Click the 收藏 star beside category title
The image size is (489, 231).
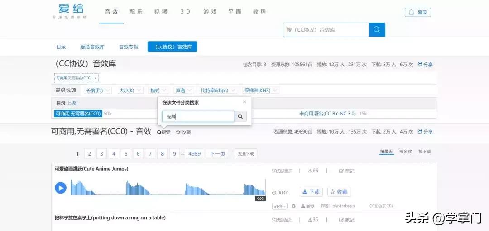point(183,132)
